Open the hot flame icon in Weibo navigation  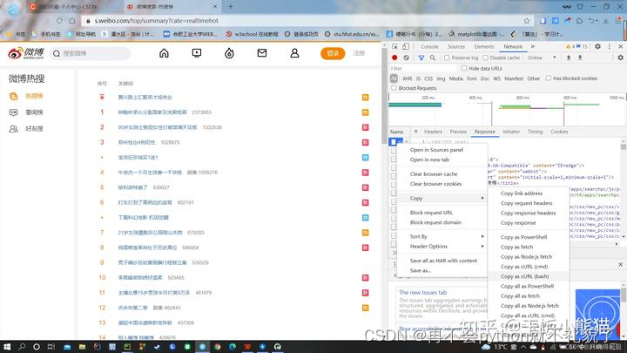click(x=229, y=53)
